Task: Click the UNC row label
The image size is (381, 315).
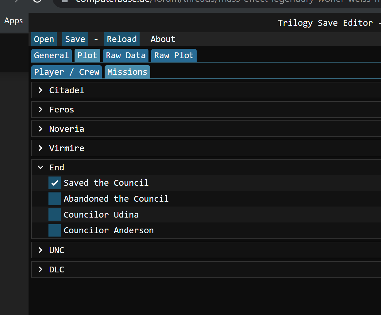Action: click(x=57, y=250)
